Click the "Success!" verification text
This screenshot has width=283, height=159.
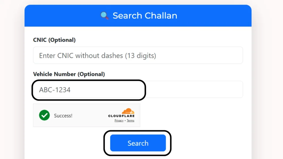pyautogui.click(x=63, y=116)
